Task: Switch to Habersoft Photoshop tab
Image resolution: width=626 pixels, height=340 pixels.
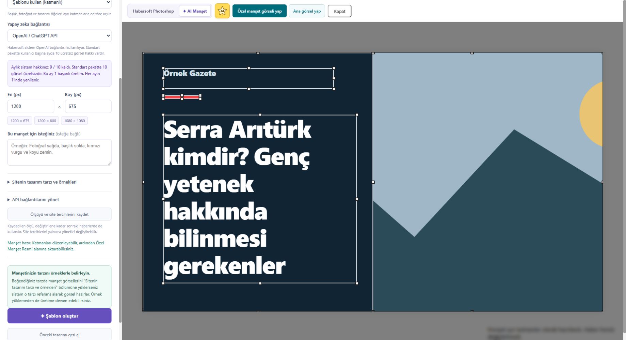Action: point(153,11)
